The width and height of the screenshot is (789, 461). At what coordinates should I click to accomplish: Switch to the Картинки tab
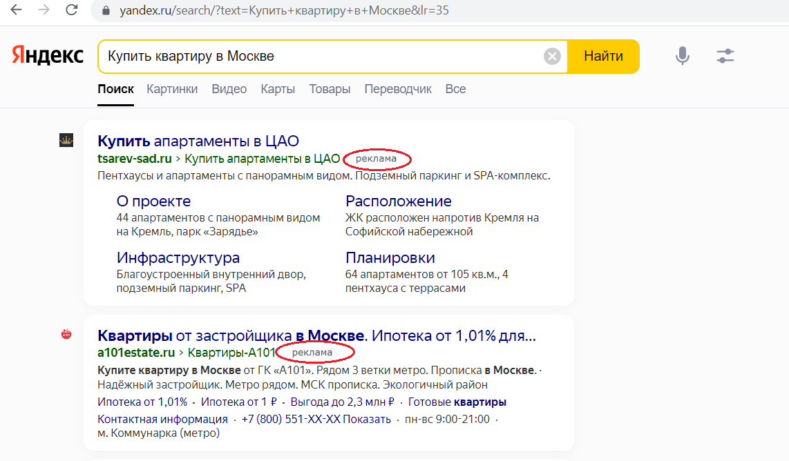click(x=172, y=90)
